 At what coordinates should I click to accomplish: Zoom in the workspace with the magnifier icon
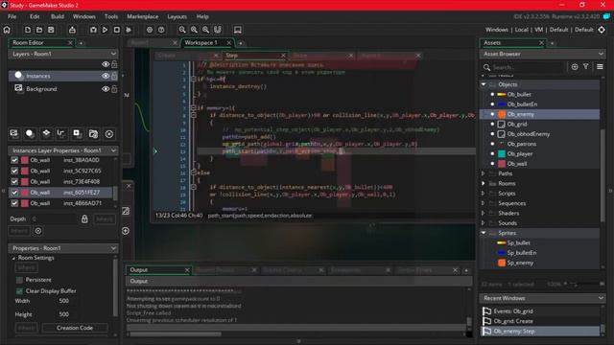point(194,30)
